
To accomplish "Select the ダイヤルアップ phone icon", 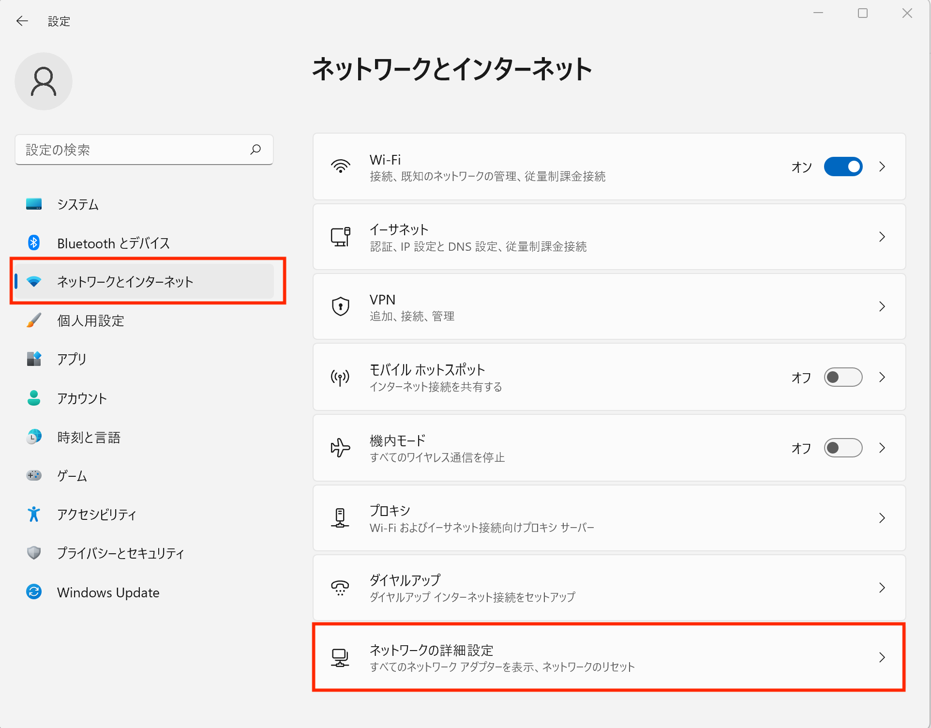I will click(x=340, y=587).
